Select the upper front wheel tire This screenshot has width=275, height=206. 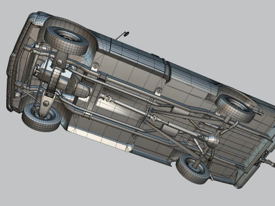coord(67,41)
